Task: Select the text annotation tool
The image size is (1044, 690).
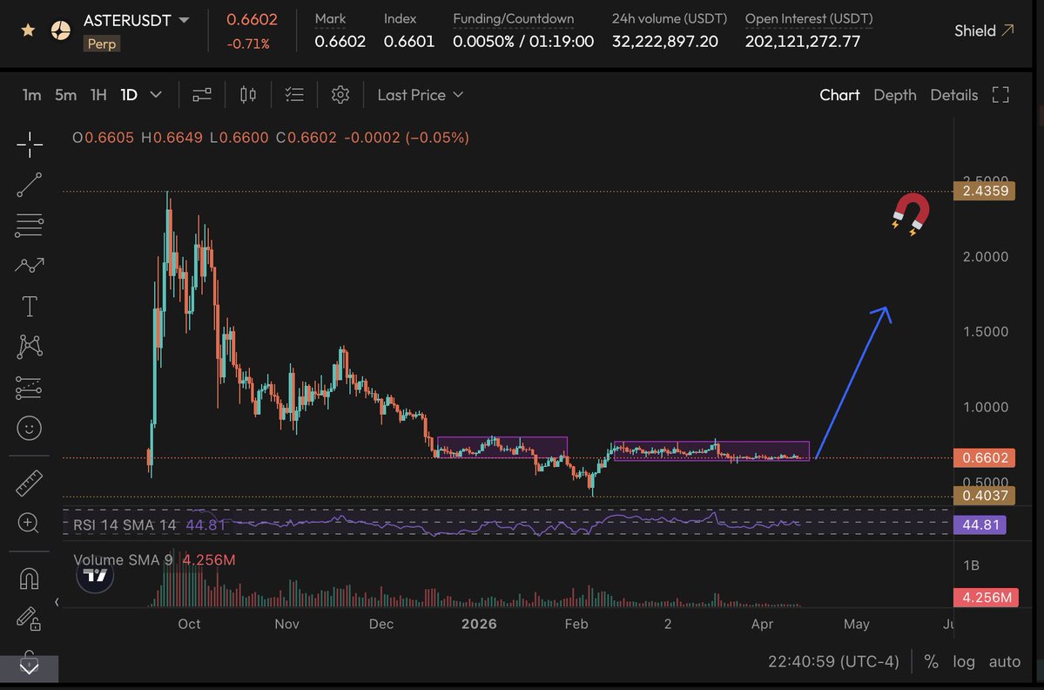Action: point(30,306)
